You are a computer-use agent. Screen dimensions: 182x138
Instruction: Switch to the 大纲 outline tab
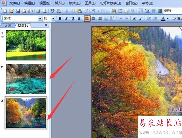tap(8, 26)
